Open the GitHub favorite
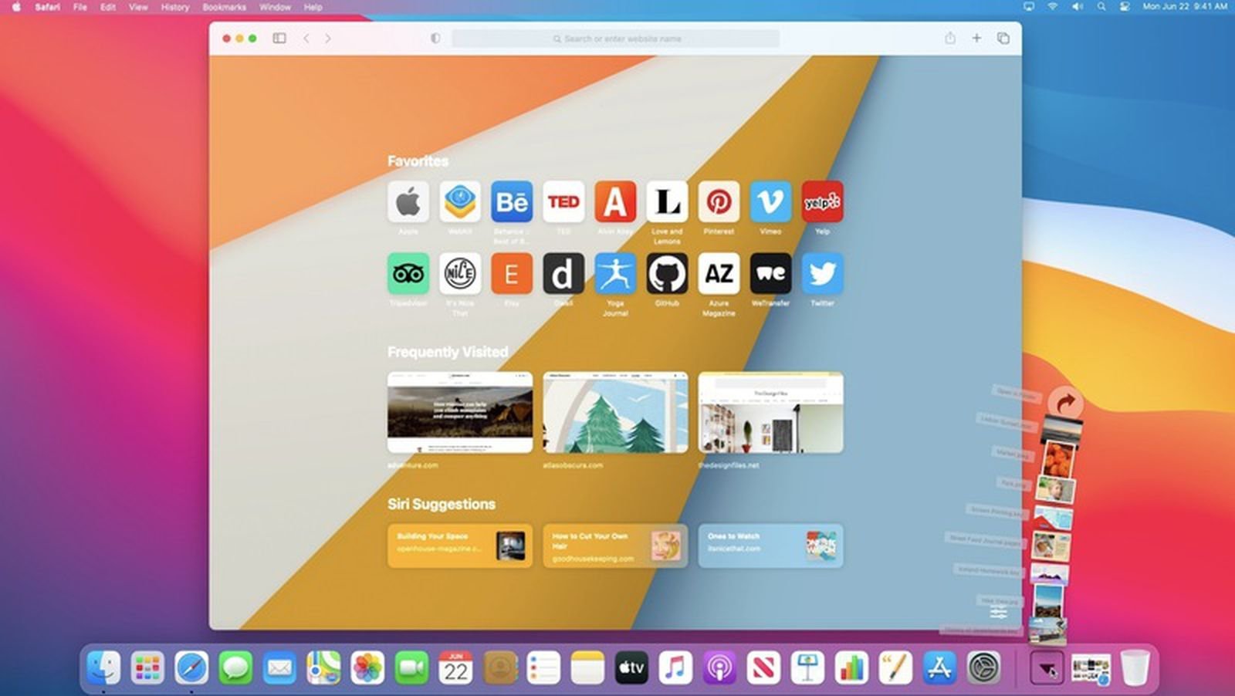The width and height of the screenshot is (1235, 696). tap(667, 274)
